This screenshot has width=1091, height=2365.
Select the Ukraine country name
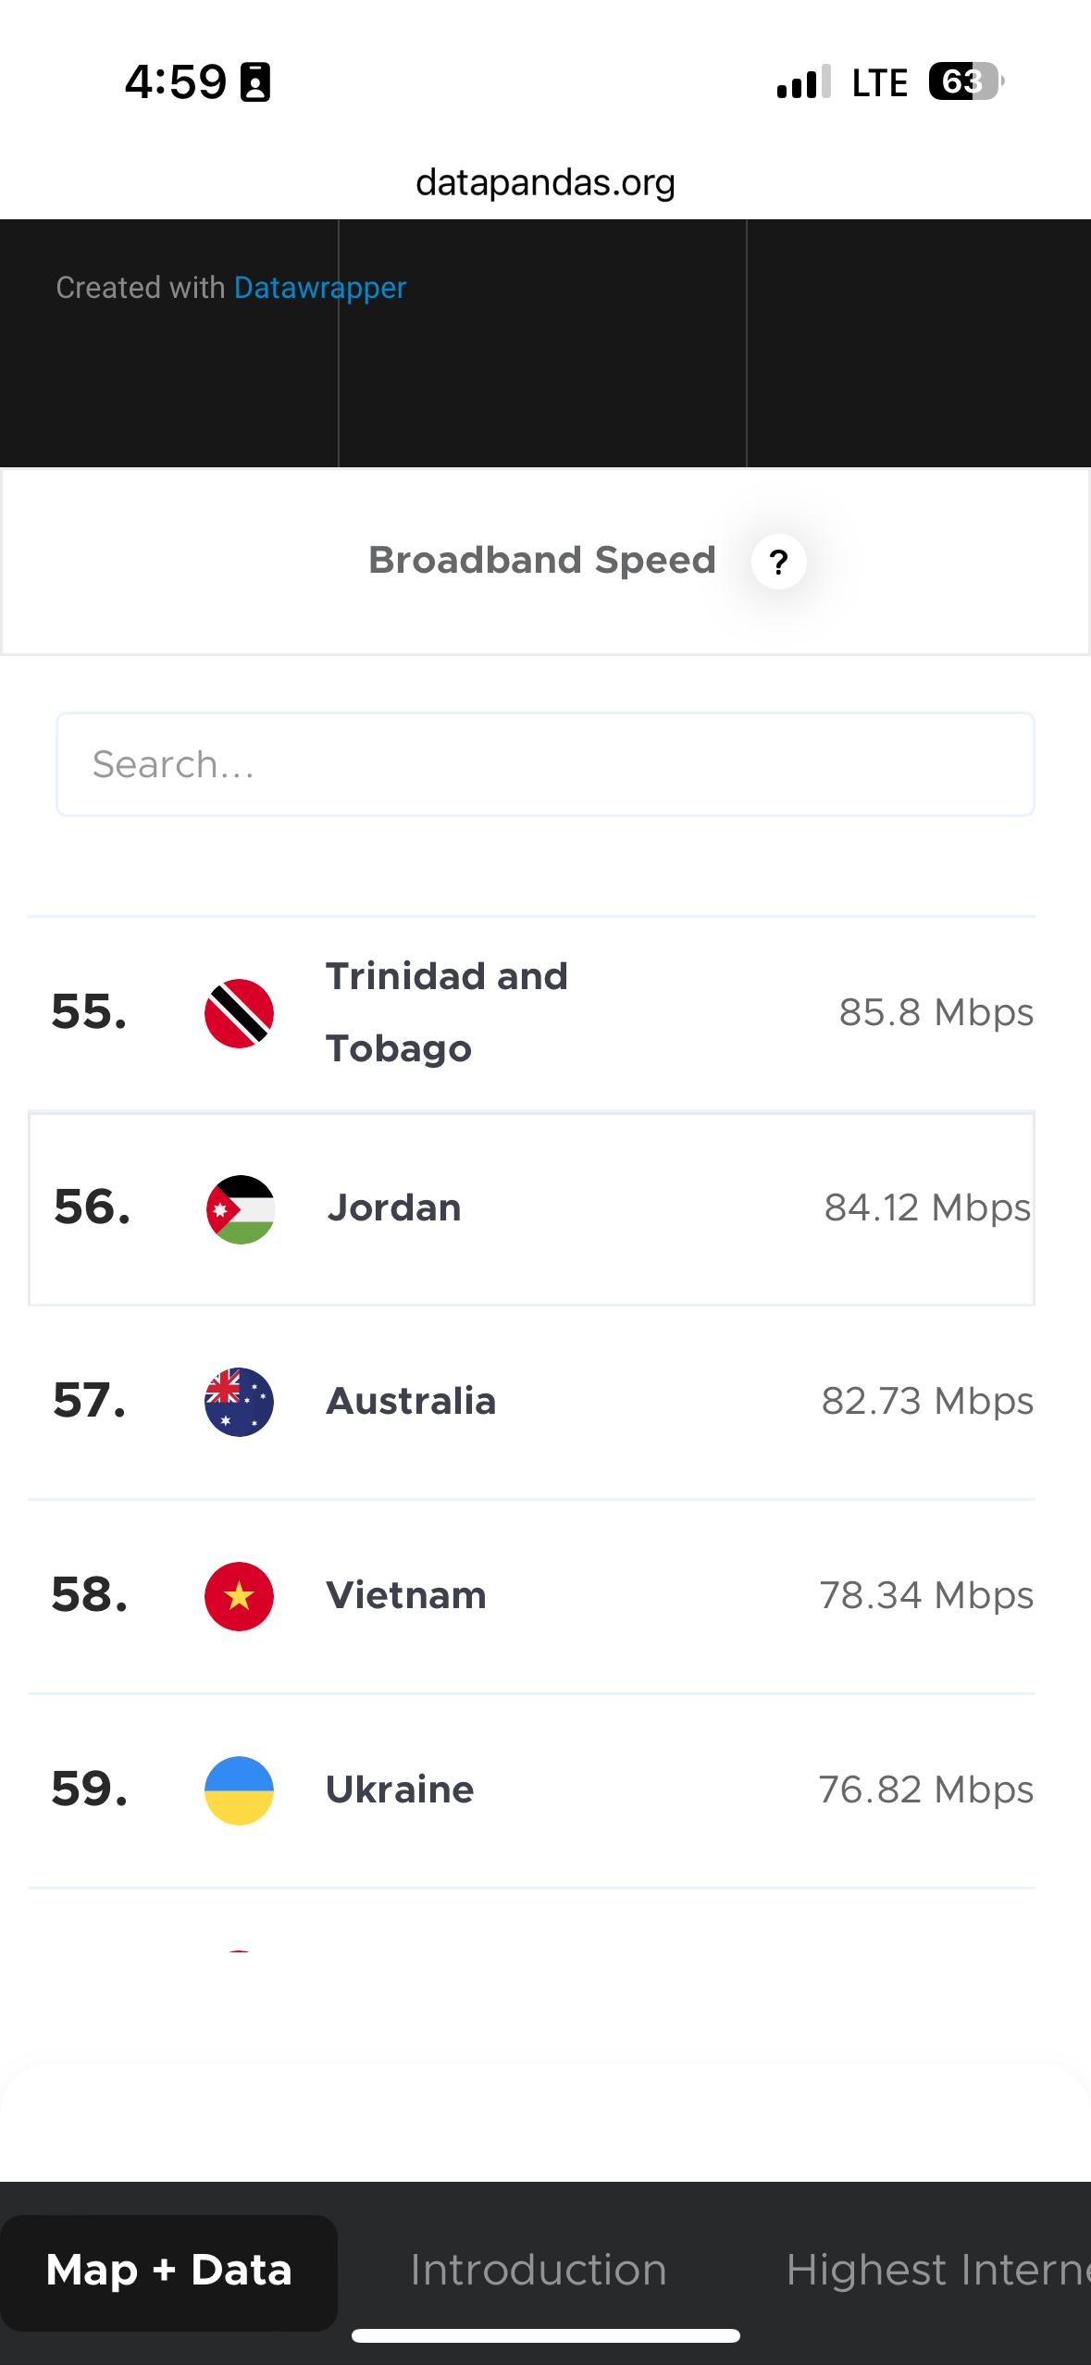[400, 1789]
